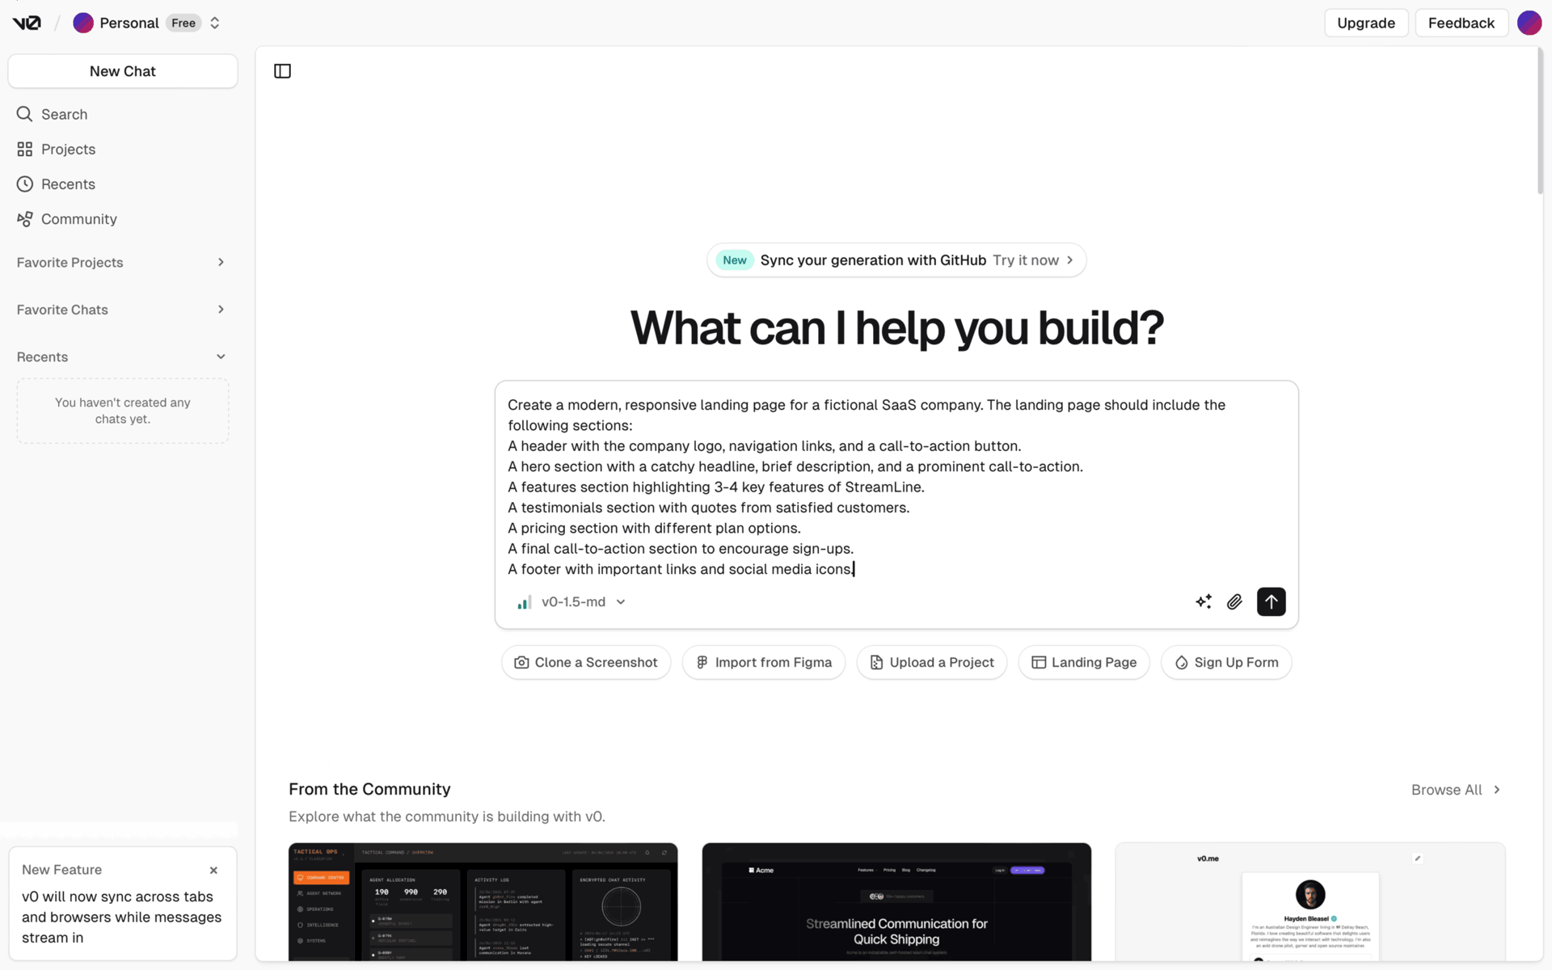Click the Free plan badge
1552x970 pixels.
(x=183, y=23)
